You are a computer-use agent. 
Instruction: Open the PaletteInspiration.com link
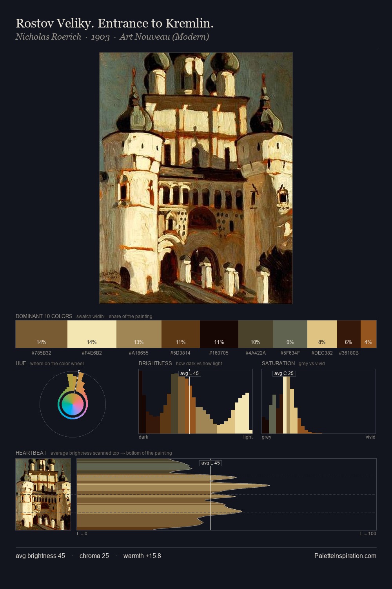click(345, 556)
